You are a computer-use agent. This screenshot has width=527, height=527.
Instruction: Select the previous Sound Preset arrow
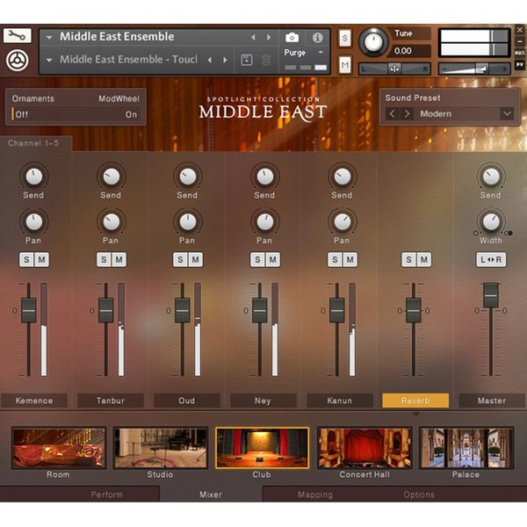[392, 113]
